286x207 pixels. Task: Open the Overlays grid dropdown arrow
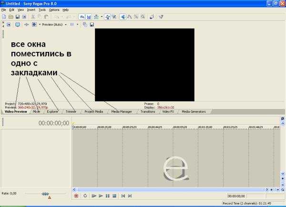pos(78,25)
